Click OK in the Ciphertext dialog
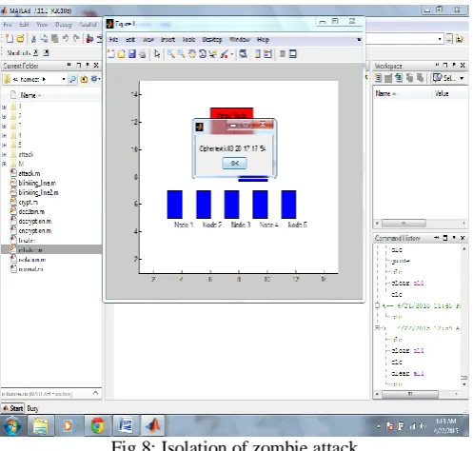Image resolution: width=473 pixels, height=451 pixels. pos(235,164)
